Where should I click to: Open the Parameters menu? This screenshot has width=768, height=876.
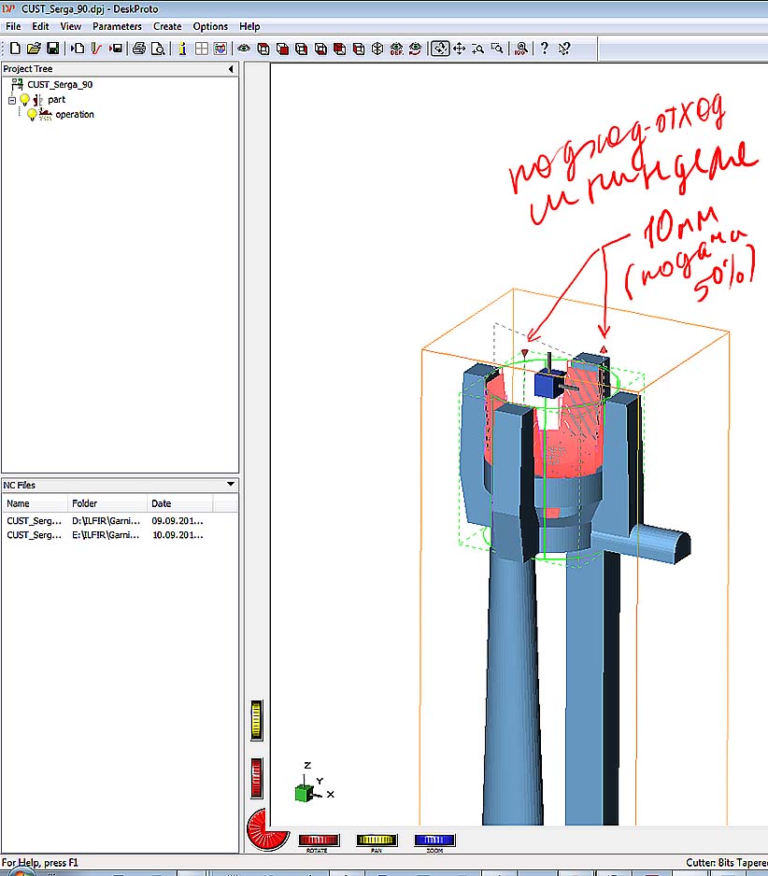point(117,26)
